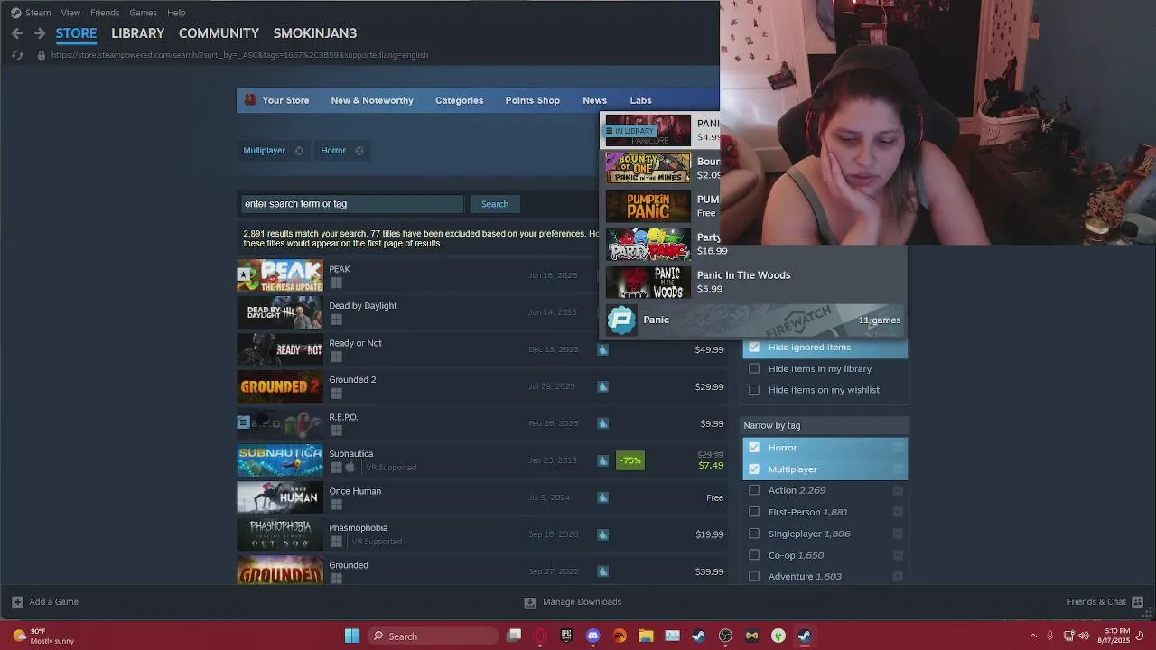
Task: Open the Windows Start menu
Action: pos(351,636)
